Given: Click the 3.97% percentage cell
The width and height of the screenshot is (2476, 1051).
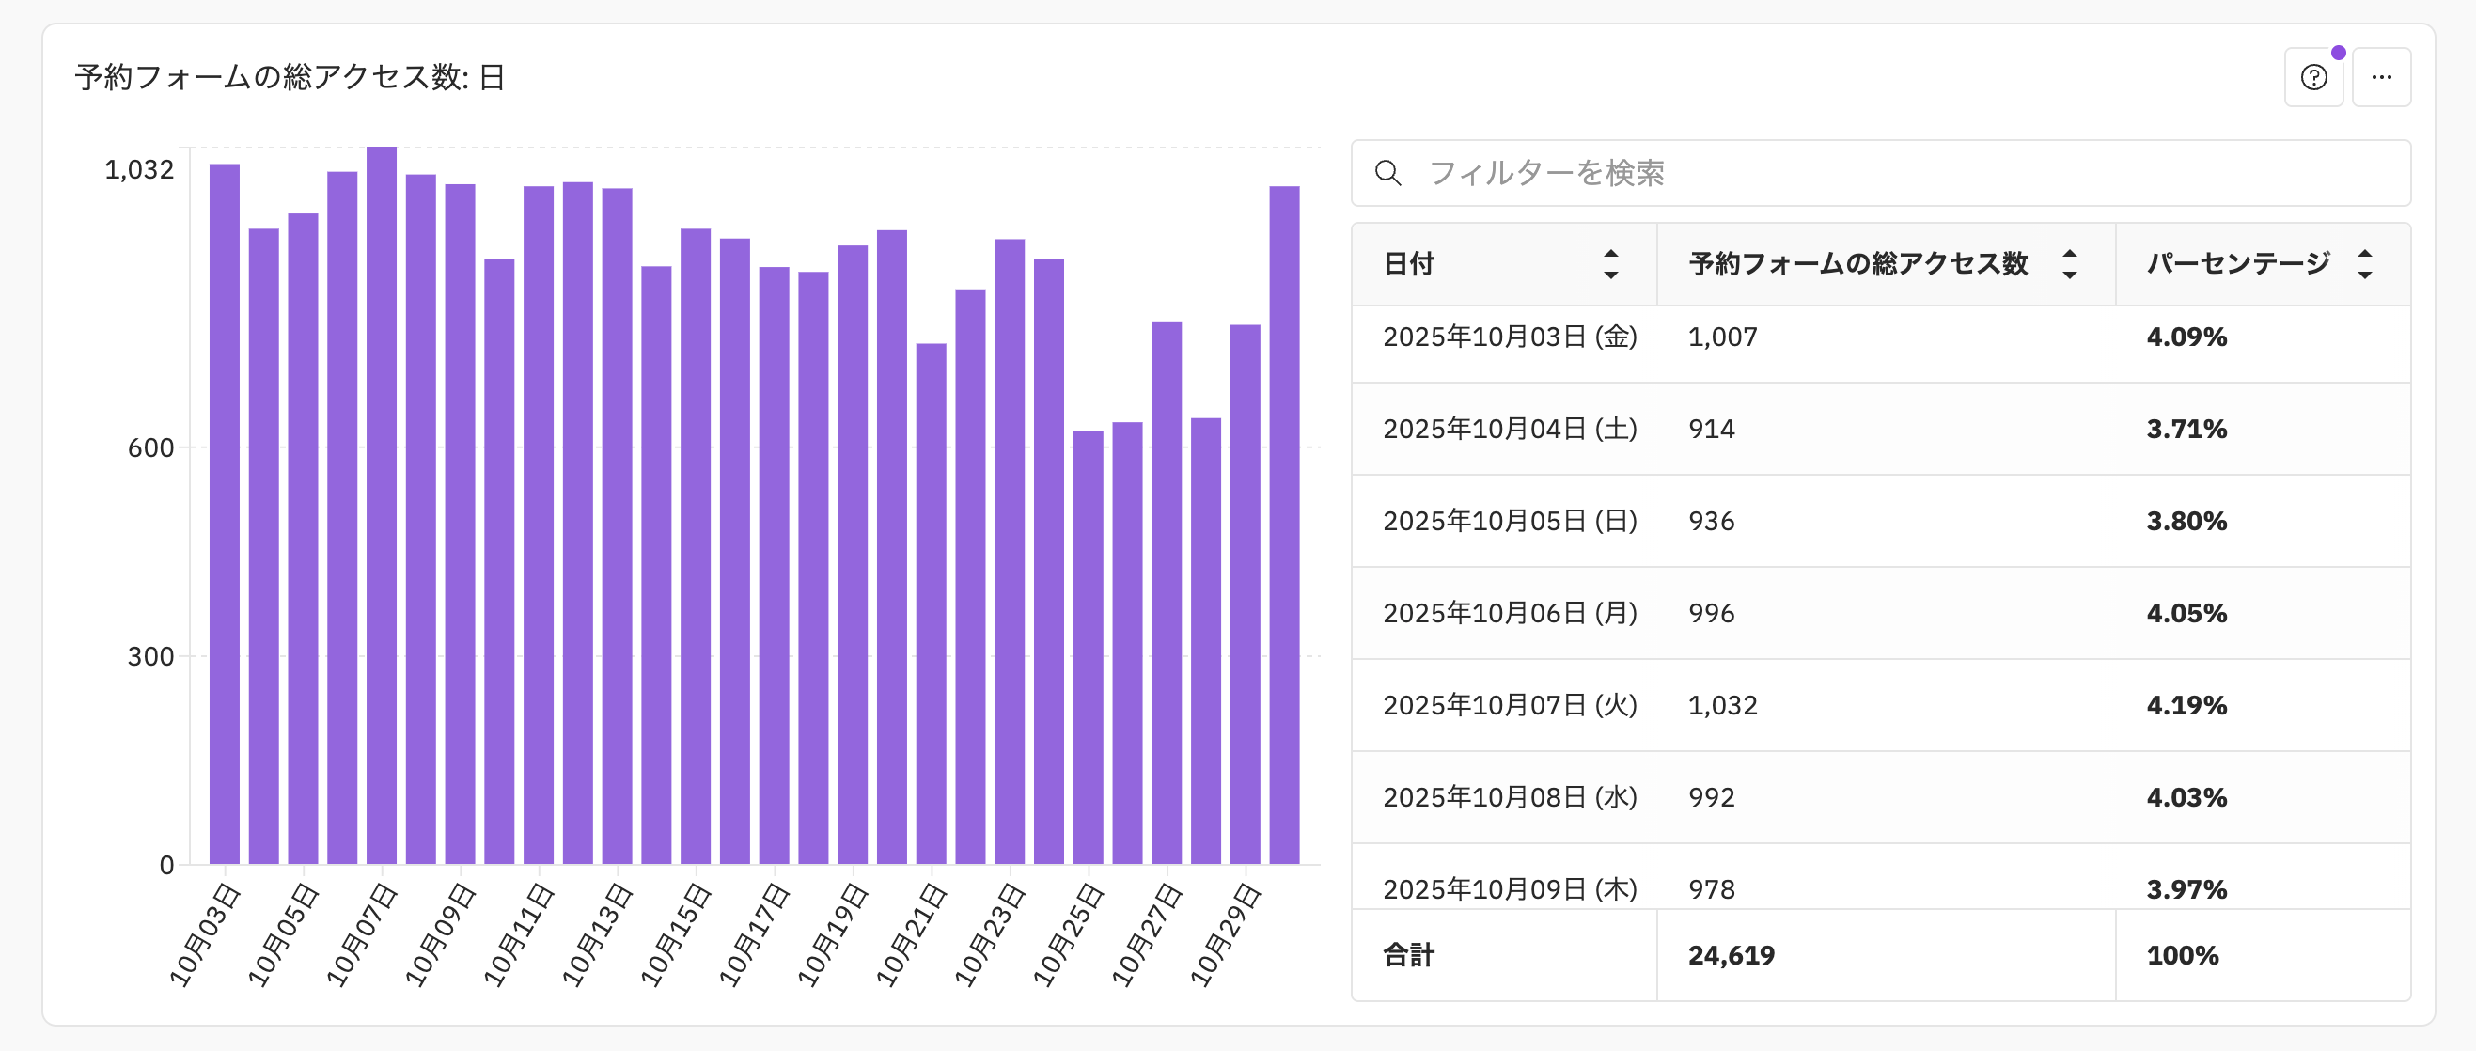Looking at the screenshot, I should 2186,889.
